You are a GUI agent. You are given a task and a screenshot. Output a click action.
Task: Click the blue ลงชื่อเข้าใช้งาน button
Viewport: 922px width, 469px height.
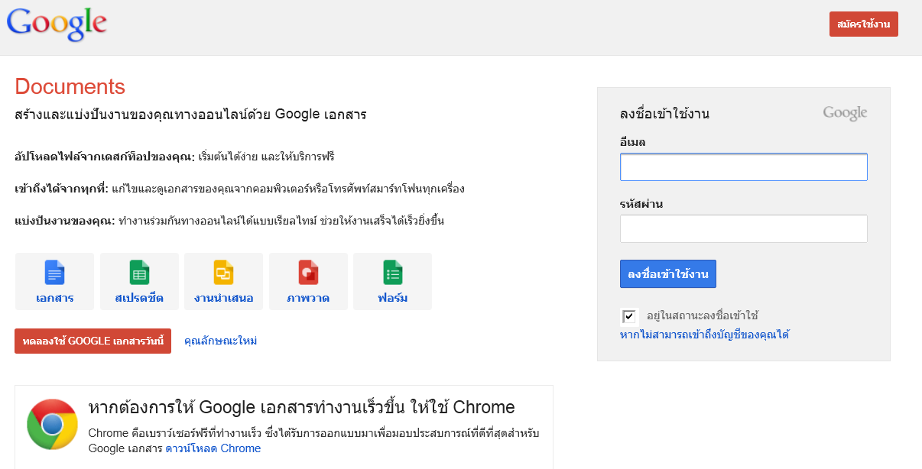(668, 274)
